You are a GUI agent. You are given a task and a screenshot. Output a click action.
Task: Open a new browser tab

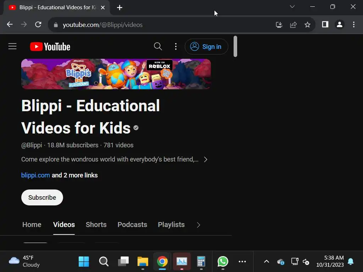coord(119,8)
